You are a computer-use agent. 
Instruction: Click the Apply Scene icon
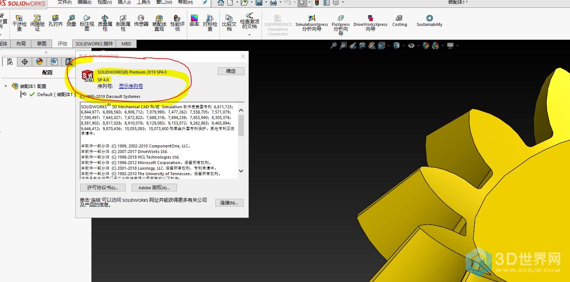435,45
